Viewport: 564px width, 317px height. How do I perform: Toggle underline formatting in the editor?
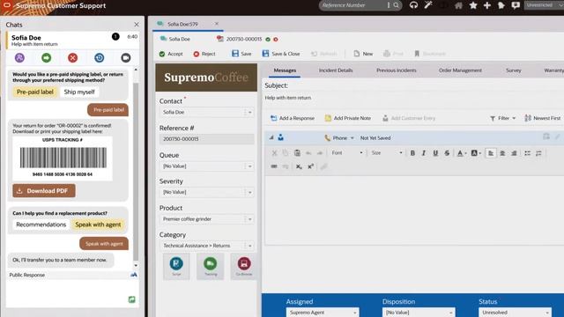tap(435, 153)
